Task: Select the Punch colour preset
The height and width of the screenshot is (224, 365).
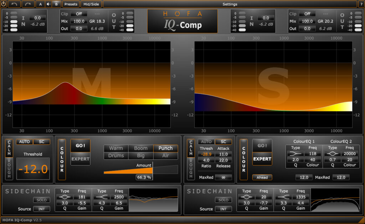Action: coord(165,148)
